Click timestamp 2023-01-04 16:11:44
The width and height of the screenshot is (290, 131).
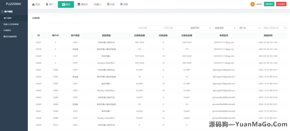click(x=268, y=42)
